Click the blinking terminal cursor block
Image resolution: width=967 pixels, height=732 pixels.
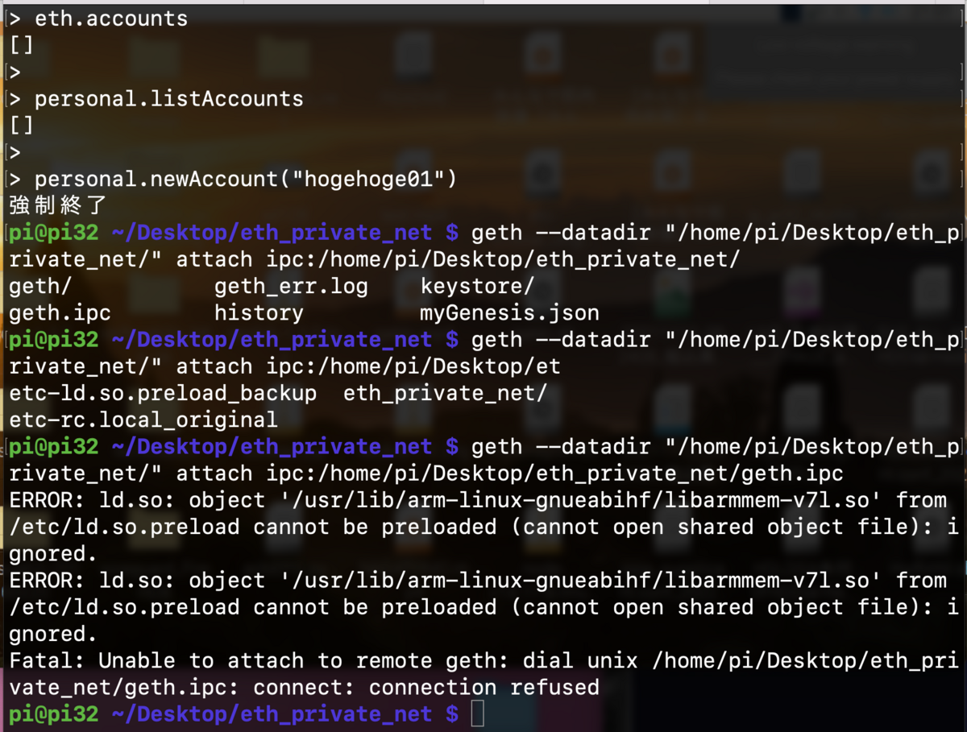tap(477, 713)
